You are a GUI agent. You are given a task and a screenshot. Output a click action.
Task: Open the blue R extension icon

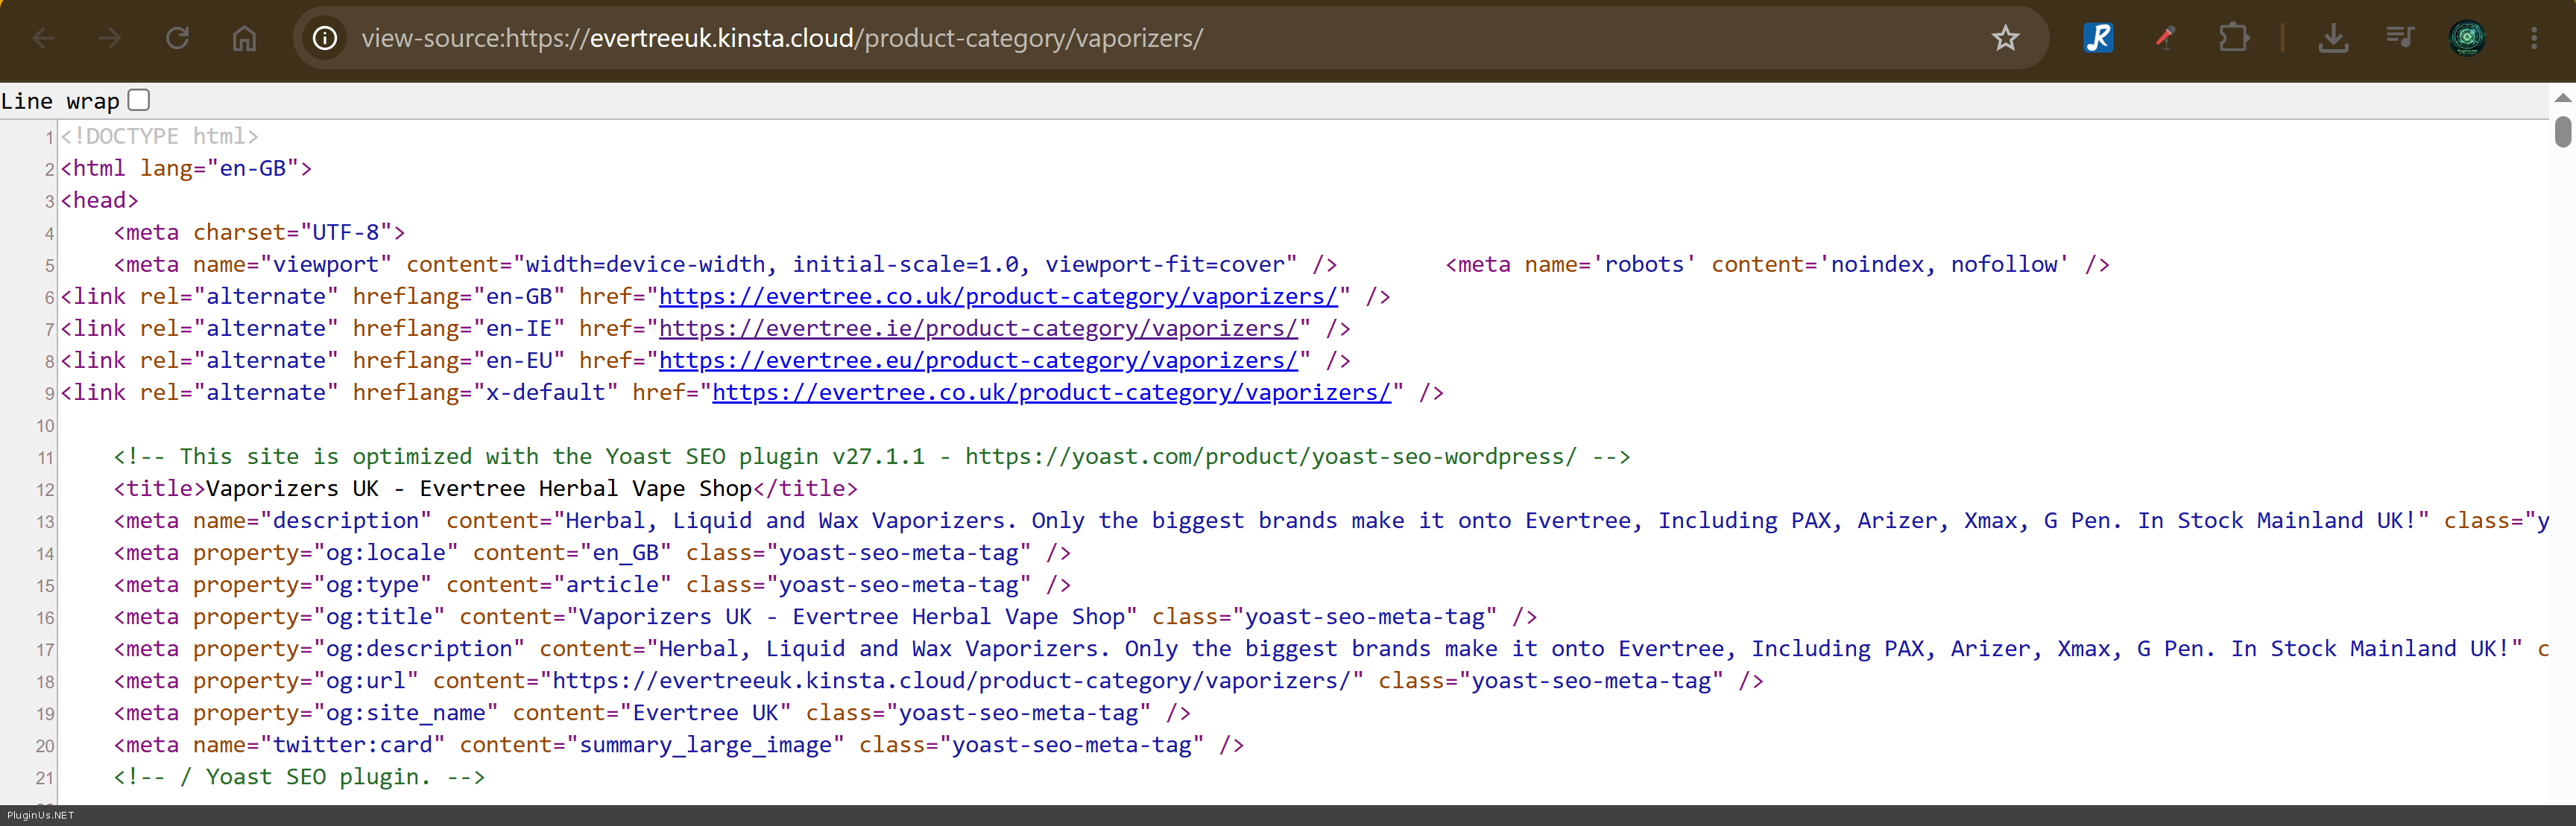[x=2098, y=38]
